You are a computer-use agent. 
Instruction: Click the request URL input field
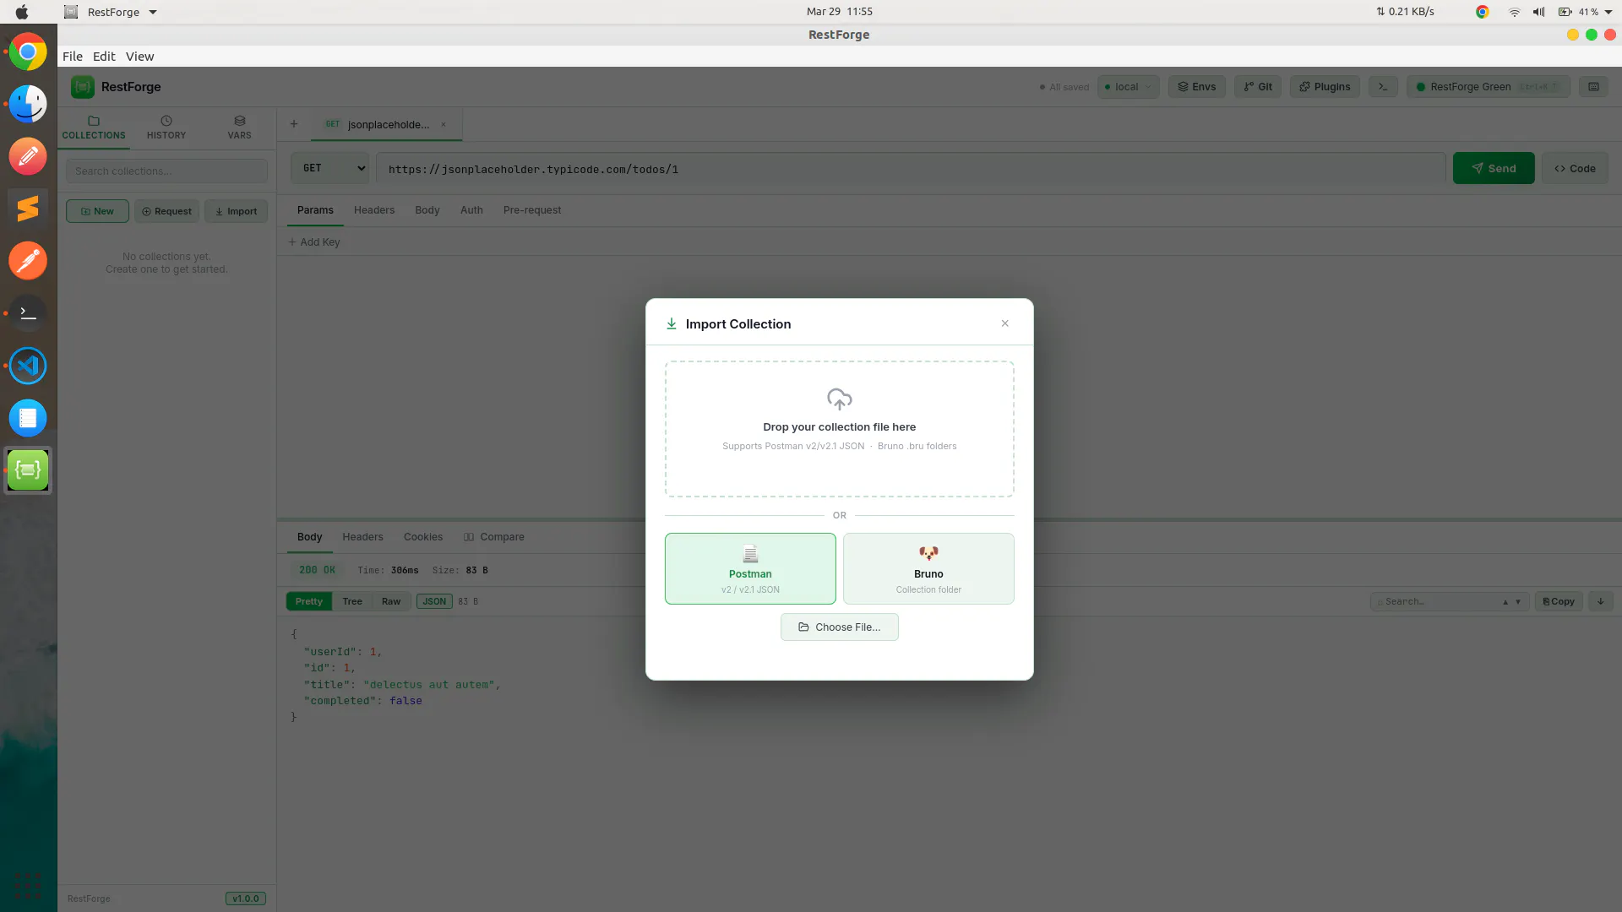tap(911, 169)
